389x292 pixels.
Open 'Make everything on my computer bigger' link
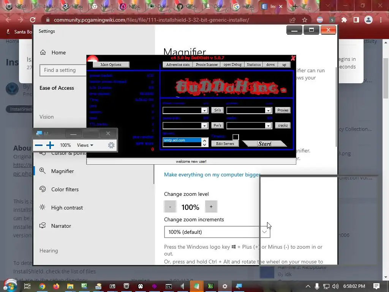click(212, 175)
